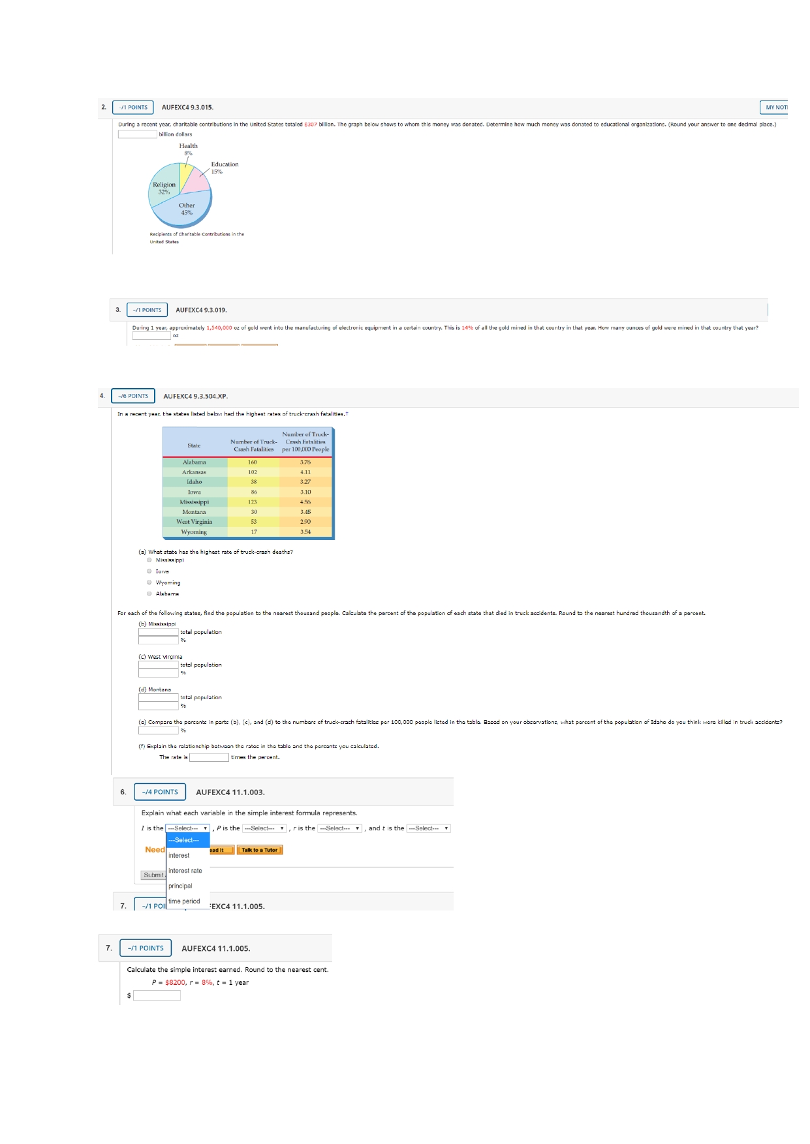Click the Montana total population field

(159, 697)
